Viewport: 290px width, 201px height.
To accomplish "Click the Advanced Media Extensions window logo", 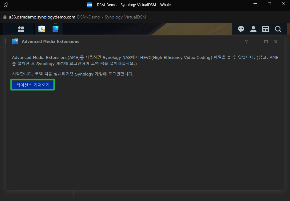I will point(15,42).
